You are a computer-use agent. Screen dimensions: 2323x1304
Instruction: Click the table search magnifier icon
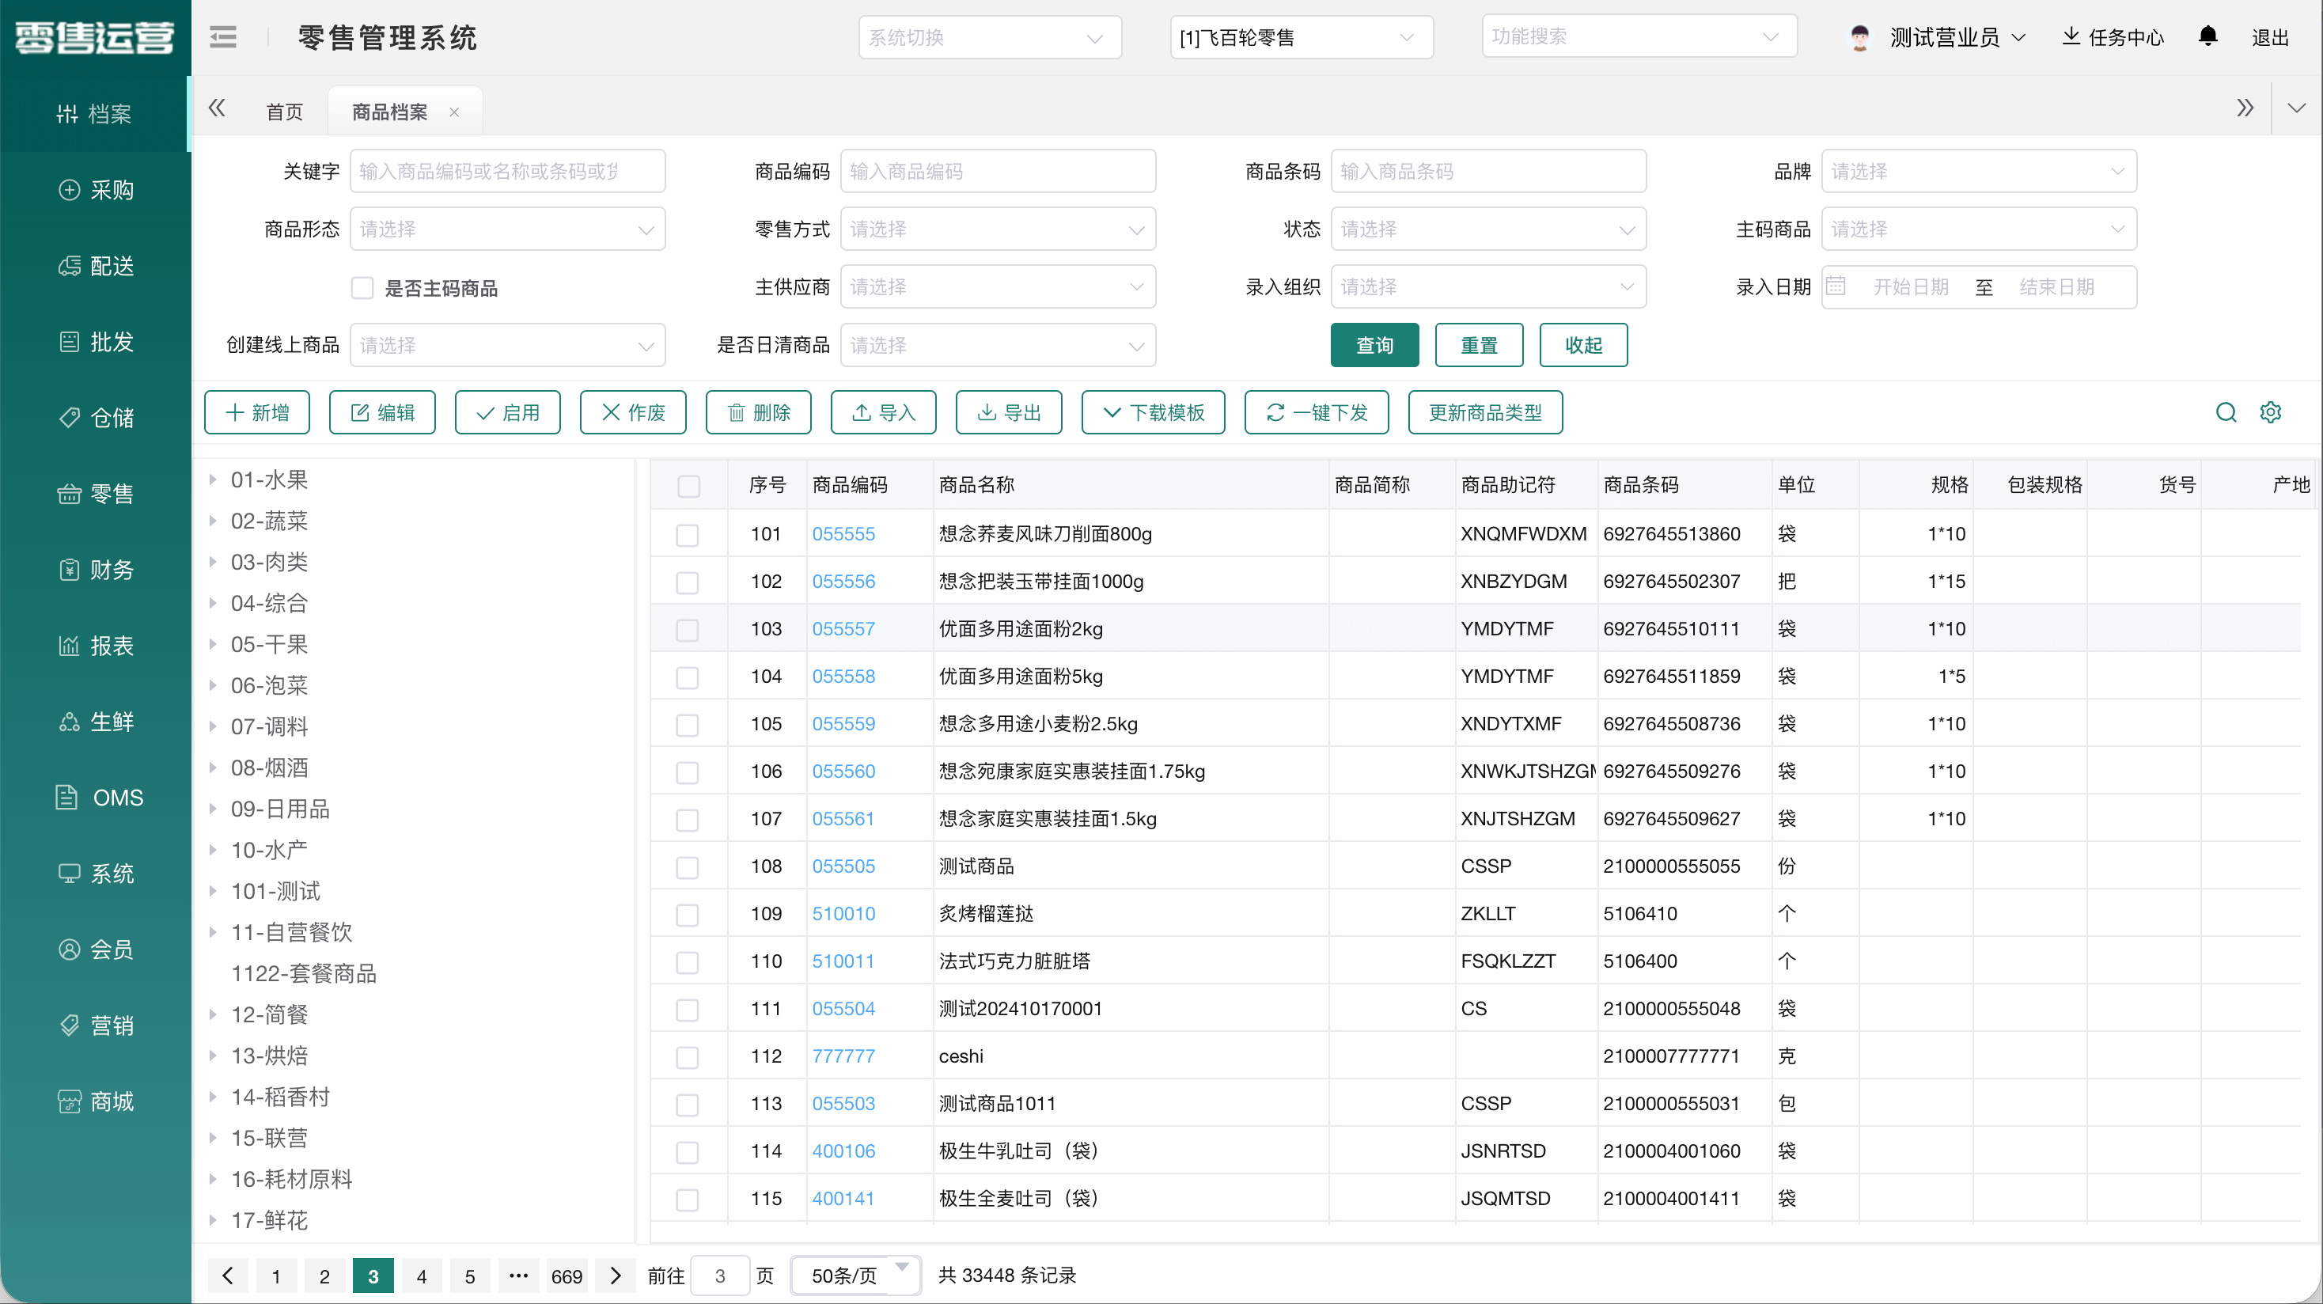point(2226,412)
